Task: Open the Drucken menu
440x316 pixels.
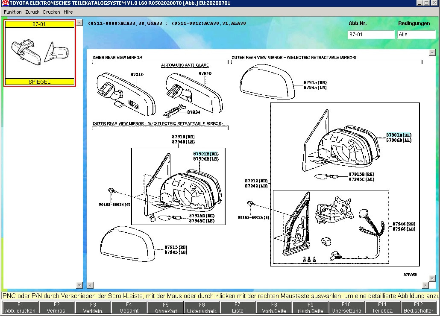Action: [51, 12]
